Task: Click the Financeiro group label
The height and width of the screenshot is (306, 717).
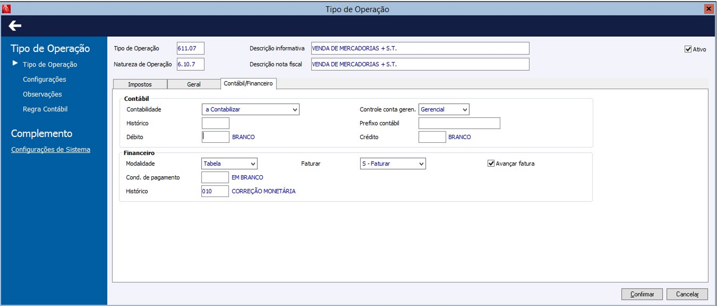Action: 139,153
